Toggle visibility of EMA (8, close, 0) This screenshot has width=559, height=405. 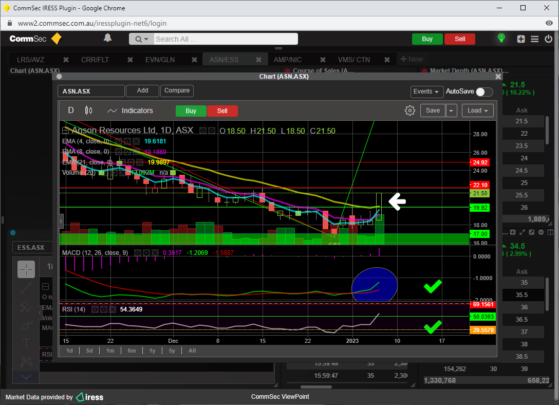coord(119,152)
